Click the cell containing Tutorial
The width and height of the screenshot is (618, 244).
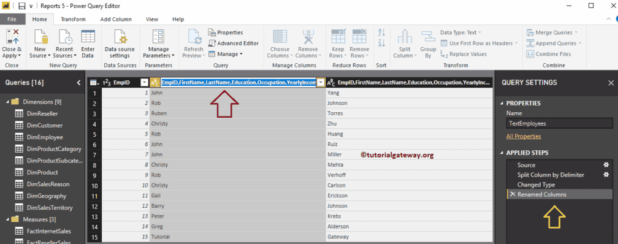[x=238, y=237]
